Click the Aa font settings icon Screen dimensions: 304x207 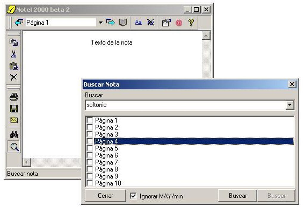[x=138, y=22]
